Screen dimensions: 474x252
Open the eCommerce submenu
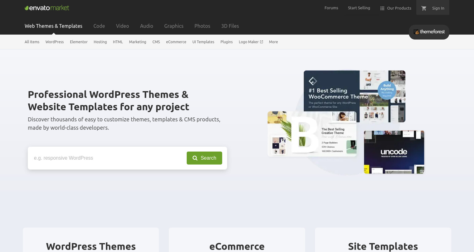tap(176, 42)
